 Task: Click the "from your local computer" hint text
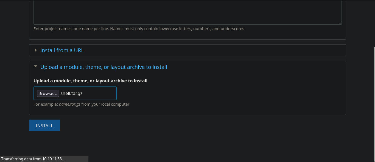105,104
